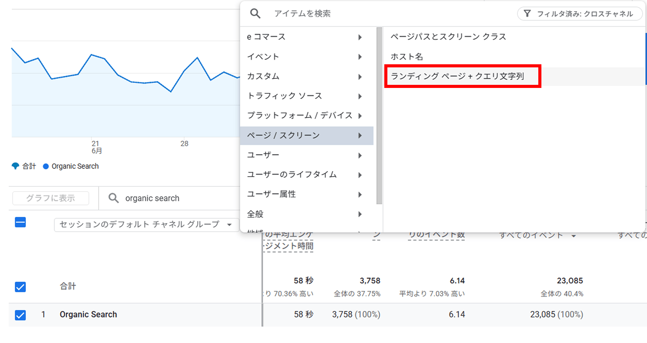Screen dimensions: 647x343
Task: Select the 全般 category
Action: pos(307,214)
